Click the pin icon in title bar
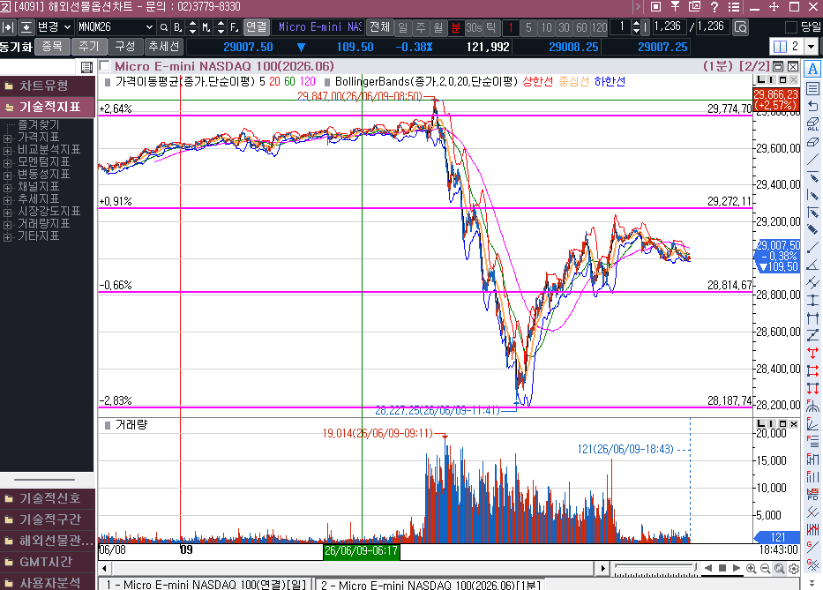Screen dimensions: 823x590 [x=675, y=7]
